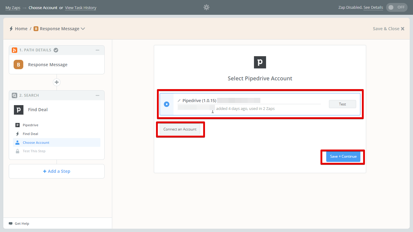413x232 pixels.
Task: Click the large Pipedrive icon beside Find Deal
Action: point(19,110)
